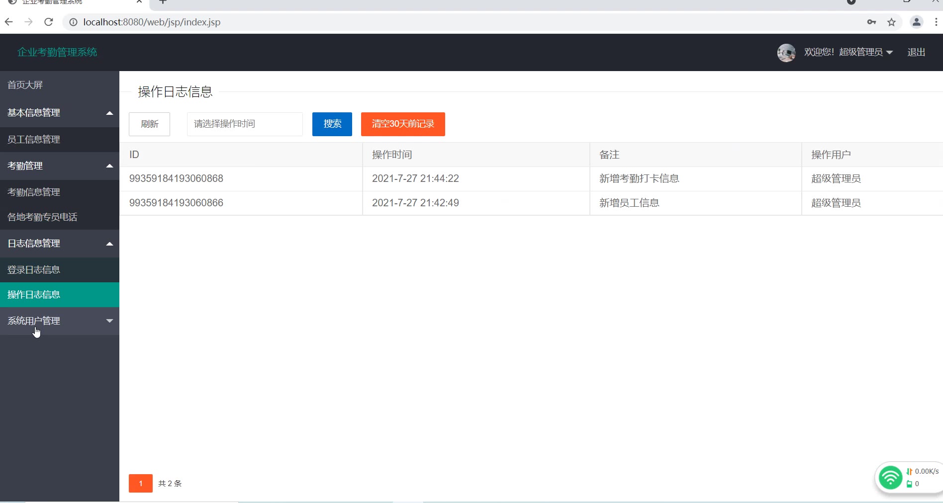Click the 备注 column header
943x503 pixels.
click(x=696, y=155)
